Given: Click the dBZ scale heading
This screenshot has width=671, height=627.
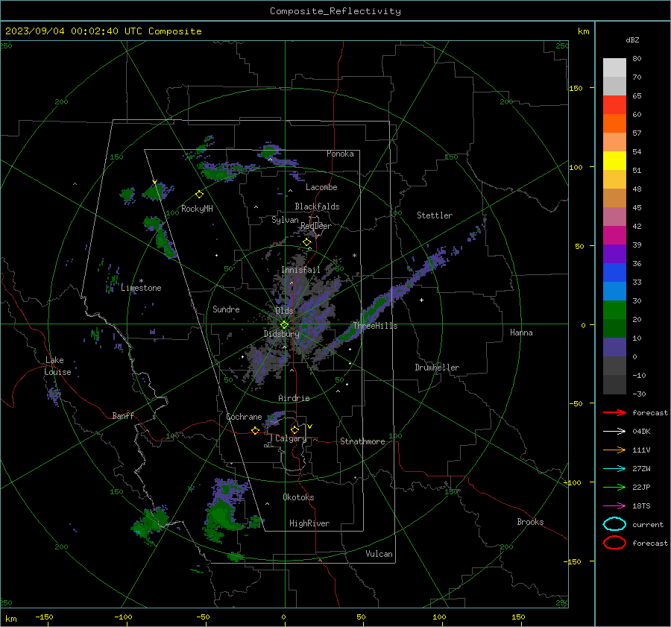Looking at the screenshot, I should coord(632,40).
